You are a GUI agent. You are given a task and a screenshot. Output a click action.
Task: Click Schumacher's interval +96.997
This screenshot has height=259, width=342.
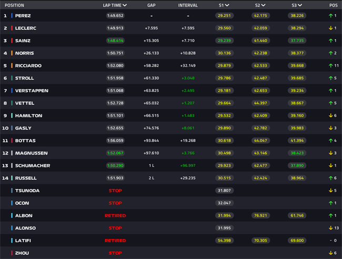coord(188,166)
